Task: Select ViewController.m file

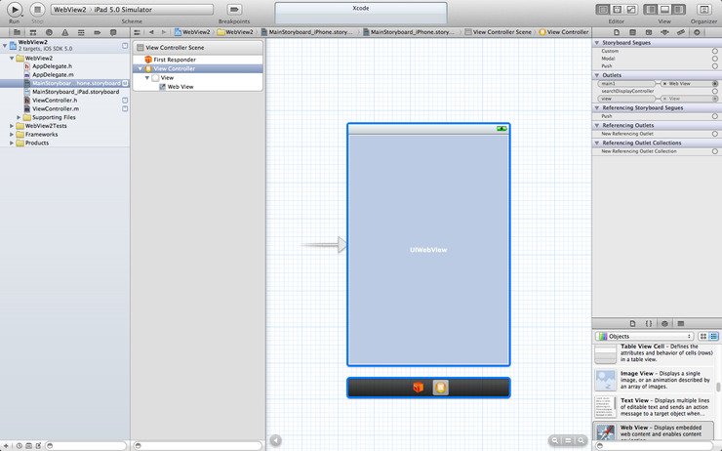Action: [56, 108]
